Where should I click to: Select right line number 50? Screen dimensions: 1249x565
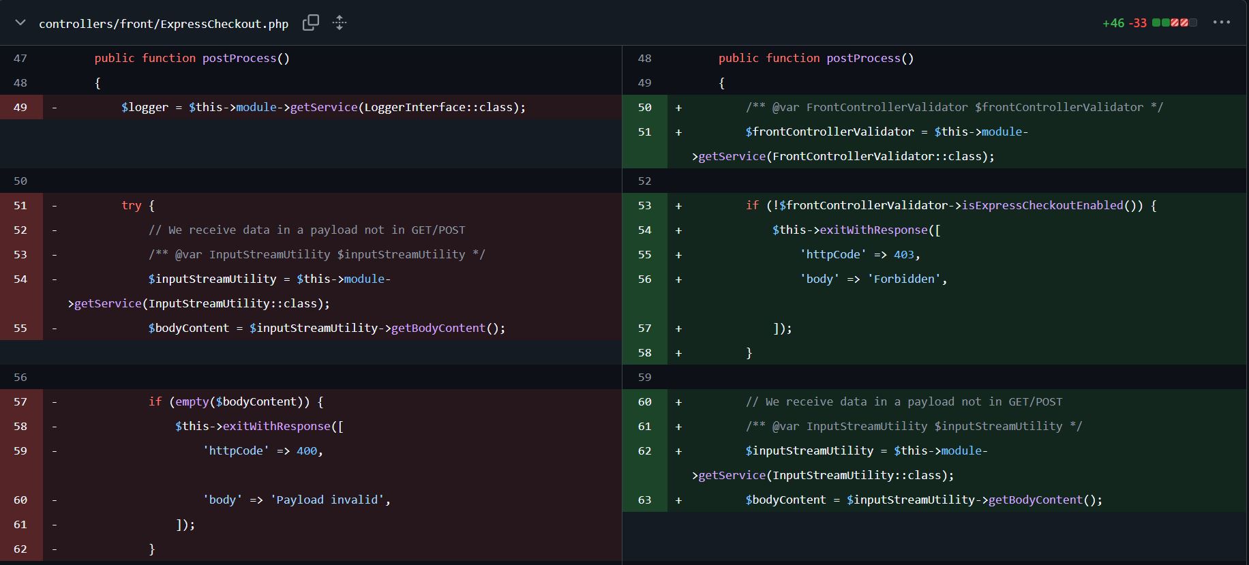coord(644,107)
